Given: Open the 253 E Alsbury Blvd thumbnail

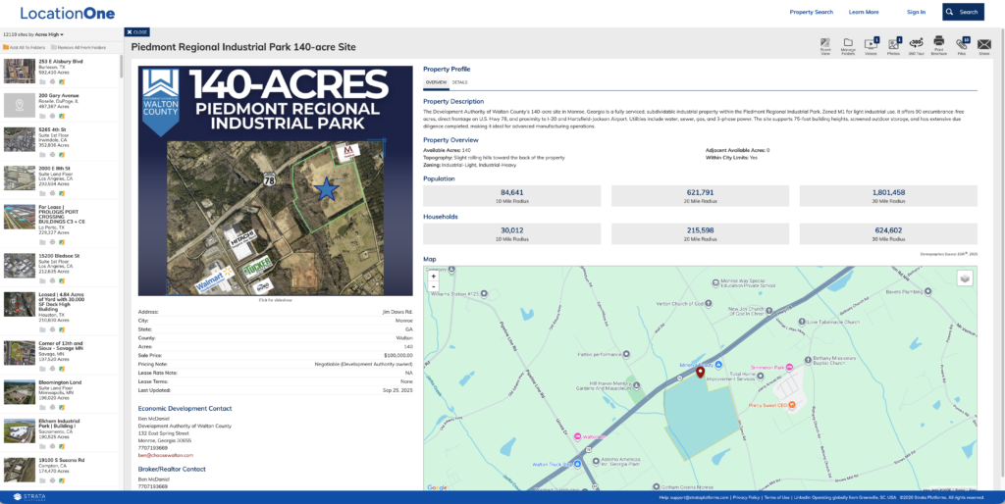Looking at the screenshot, I should 19,71.
